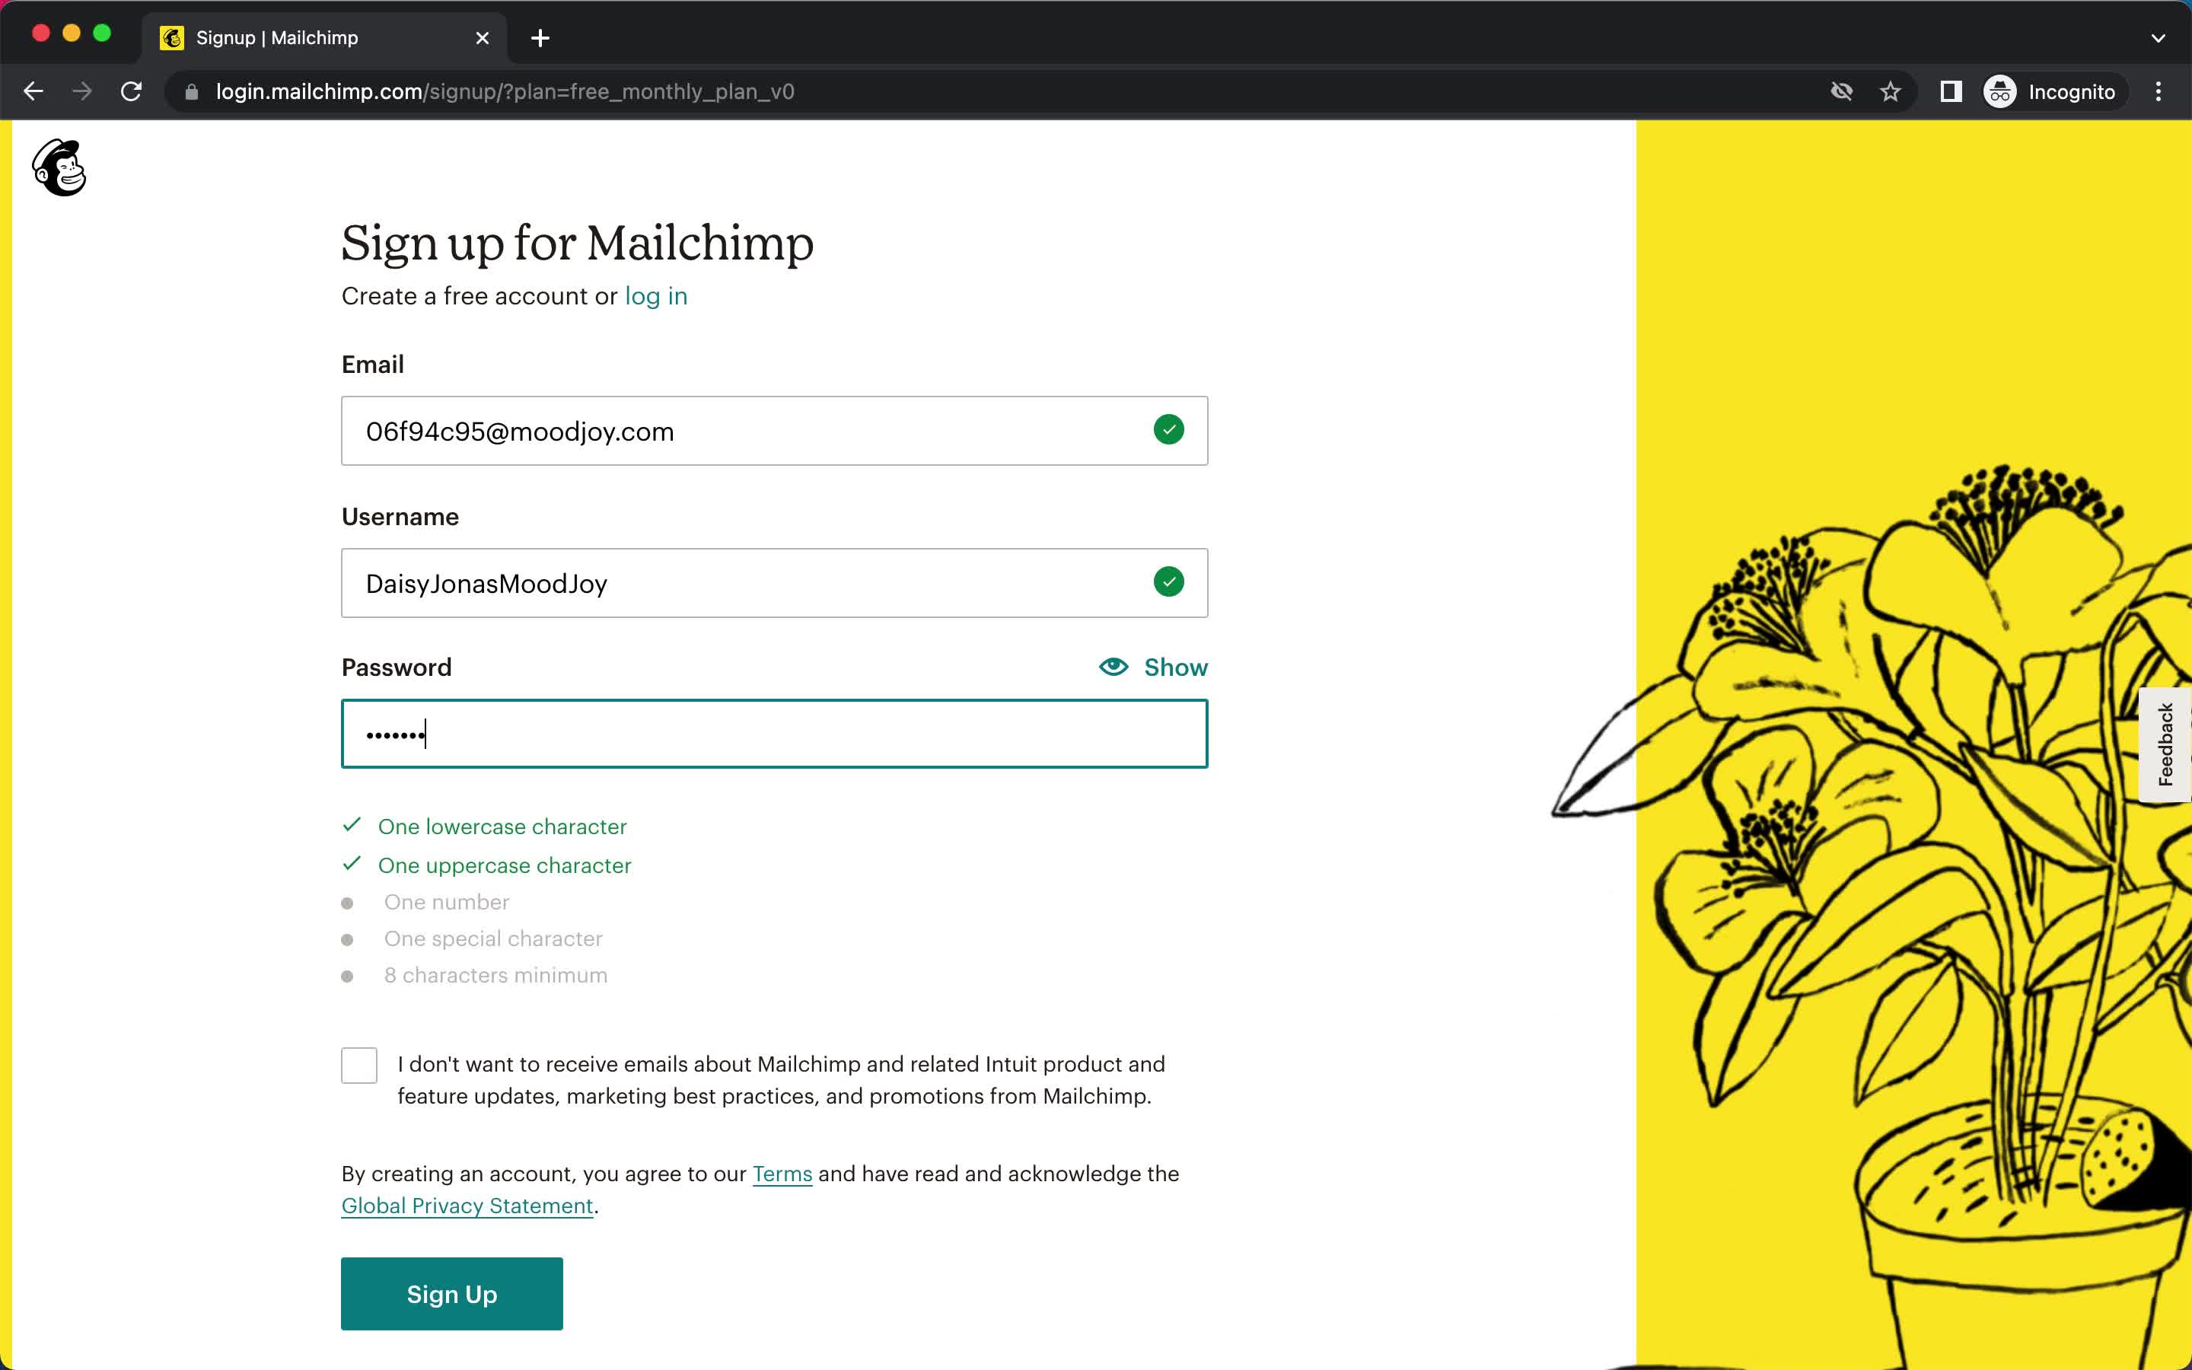
Task: Click the crossed-out eye tracking-blocked icon
Action: [x=1840, y=91]
